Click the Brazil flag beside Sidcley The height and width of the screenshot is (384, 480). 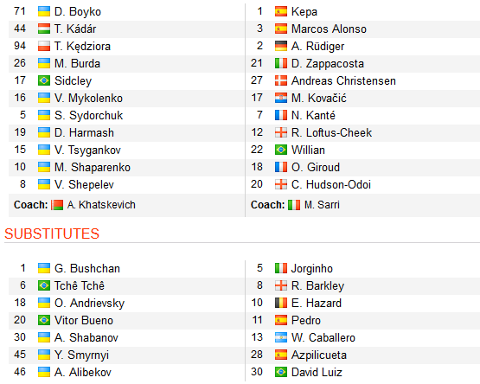coord(44,80)
